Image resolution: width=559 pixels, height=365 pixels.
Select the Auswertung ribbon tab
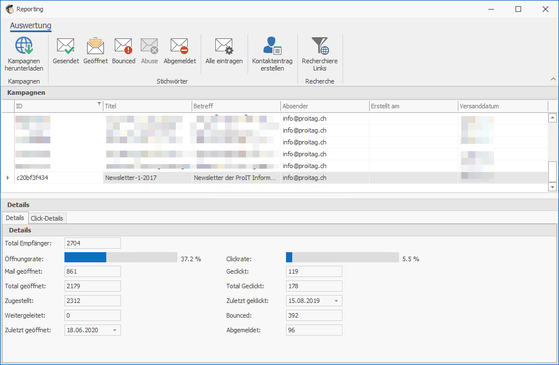tap(31, 26)
